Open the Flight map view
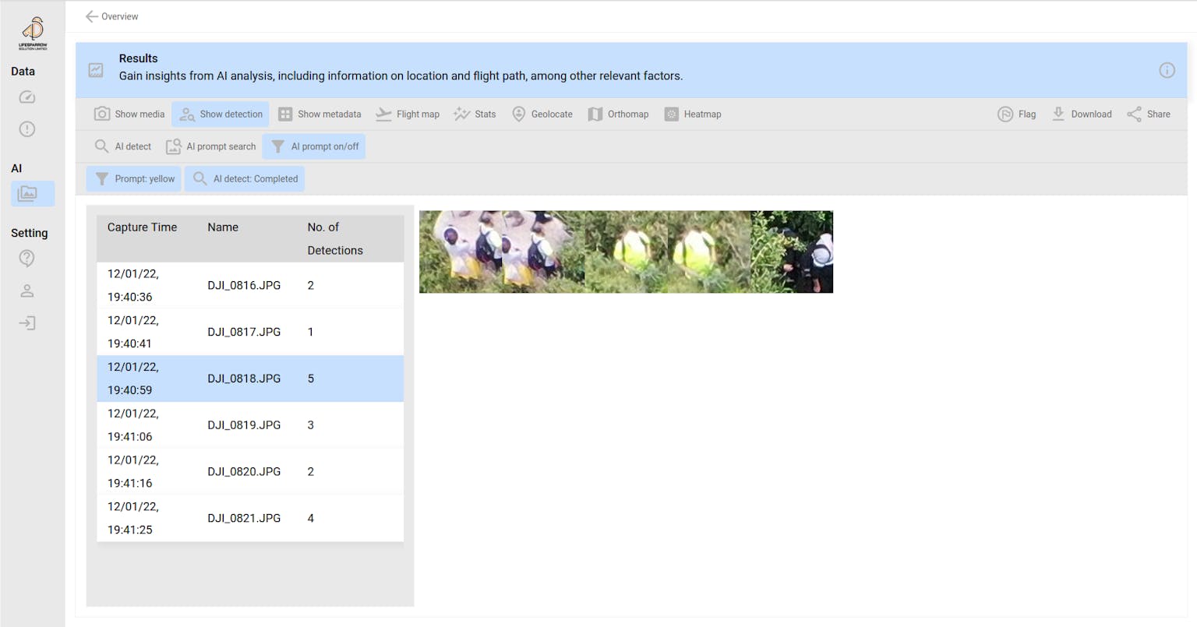Viewport: 1197px width, 627px height. (x=407, y=114)
